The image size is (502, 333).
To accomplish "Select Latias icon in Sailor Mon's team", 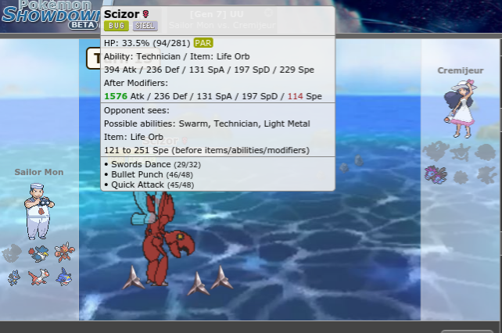I will click(38, 277).
